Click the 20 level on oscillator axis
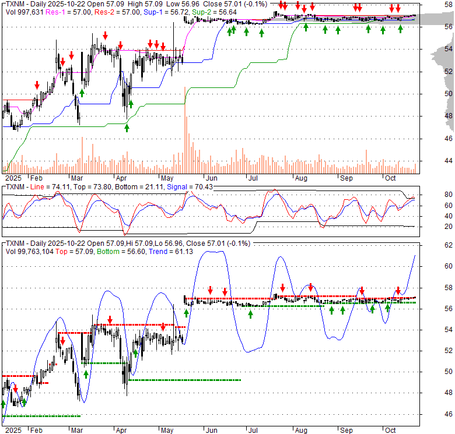Viewport: 455px width, 434px height. point(449,226)
